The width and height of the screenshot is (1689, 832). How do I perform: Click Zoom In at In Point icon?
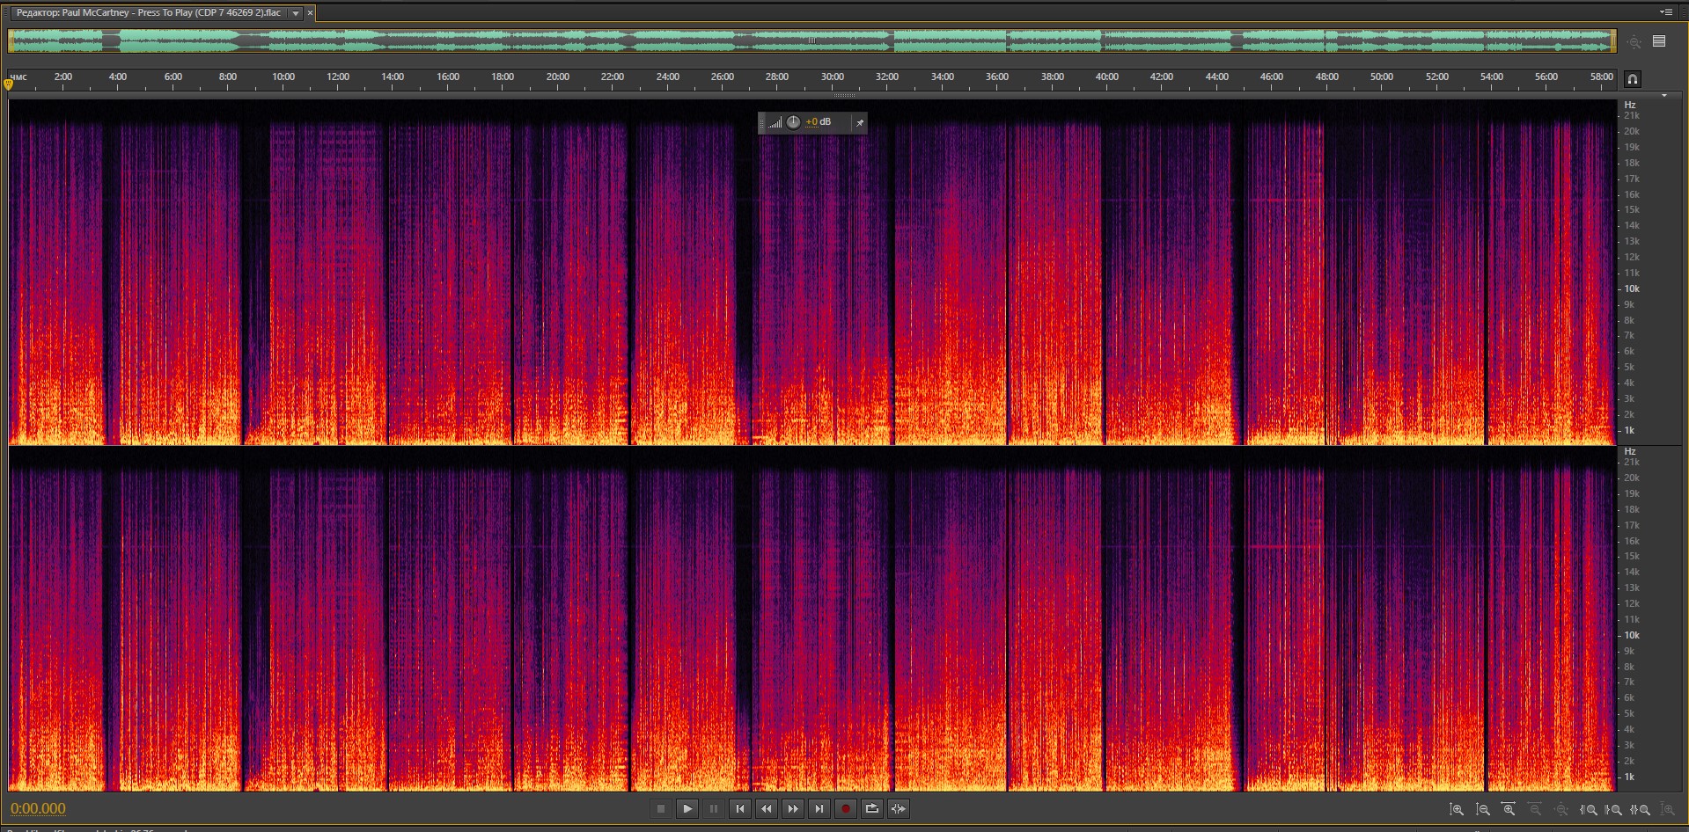(x=1589, y=809)
